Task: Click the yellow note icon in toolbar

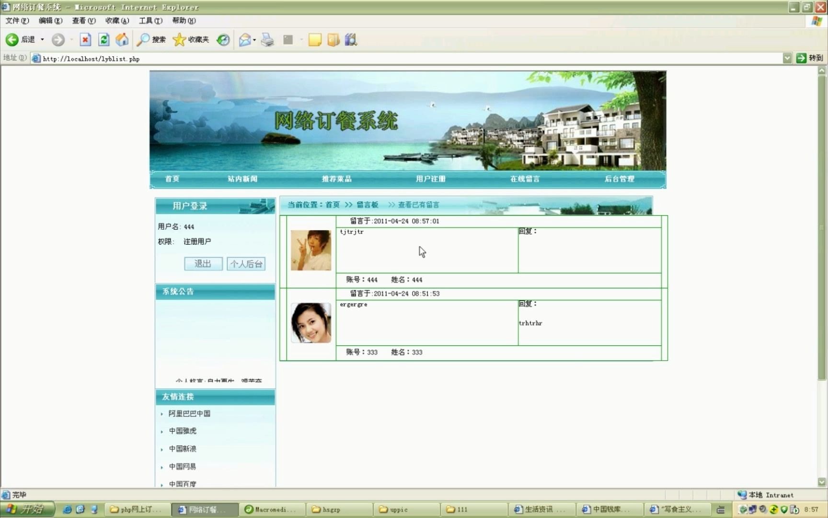Action: 315,40
